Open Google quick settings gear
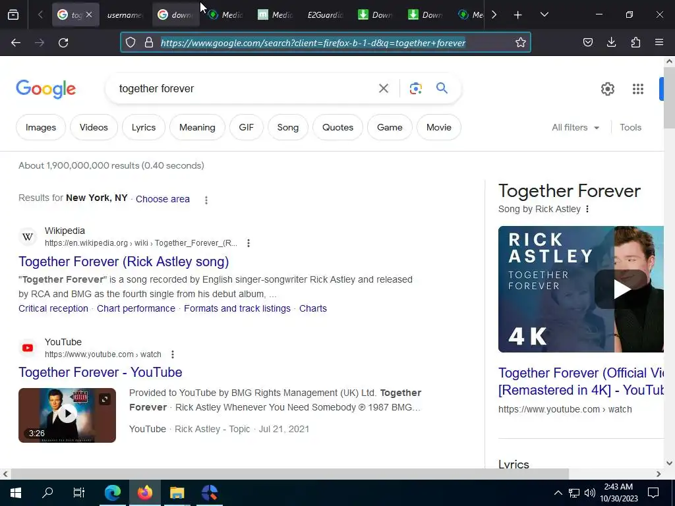This screenshot has height=506, width=675. click(x=607, y=89)
